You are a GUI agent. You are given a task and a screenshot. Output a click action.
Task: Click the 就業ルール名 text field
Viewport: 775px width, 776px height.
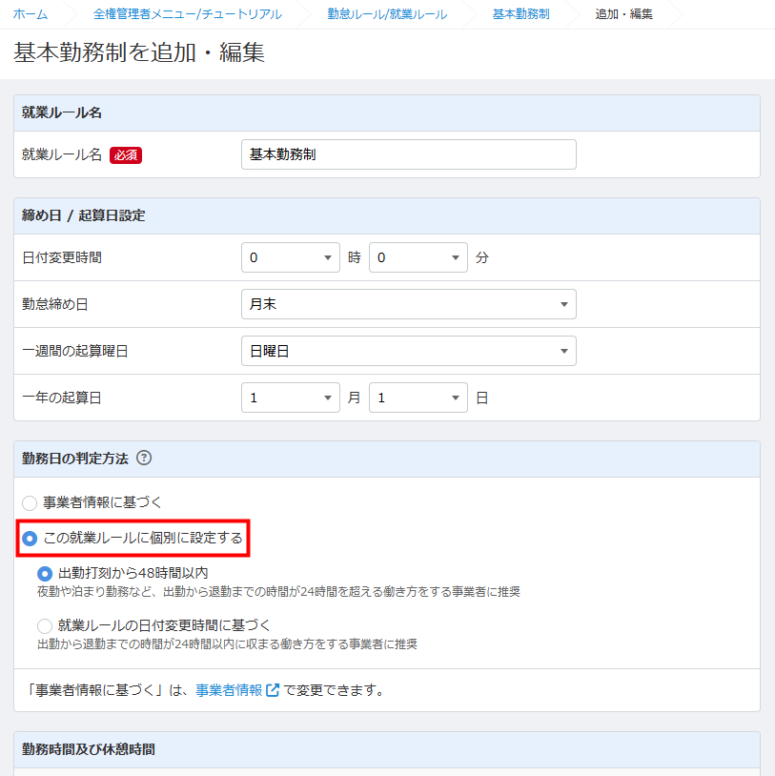pos(408,154)
